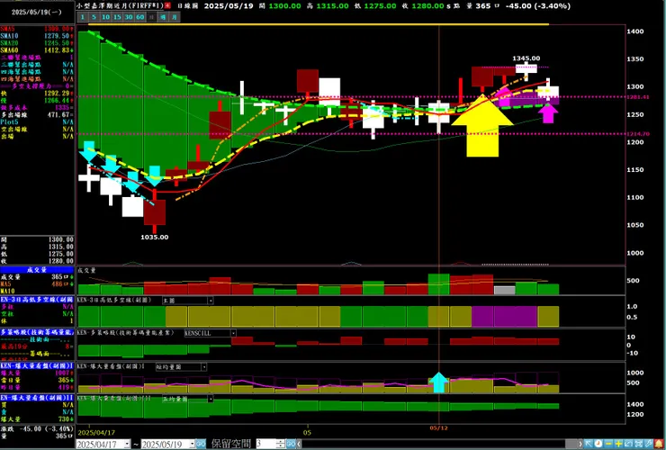Click the orange alert bell icon

pos(659,444)
